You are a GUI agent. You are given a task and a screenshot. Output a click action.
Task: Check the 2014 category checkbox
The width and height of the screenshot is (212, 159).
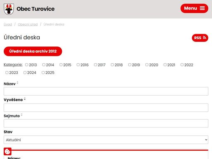pos(44,65)
